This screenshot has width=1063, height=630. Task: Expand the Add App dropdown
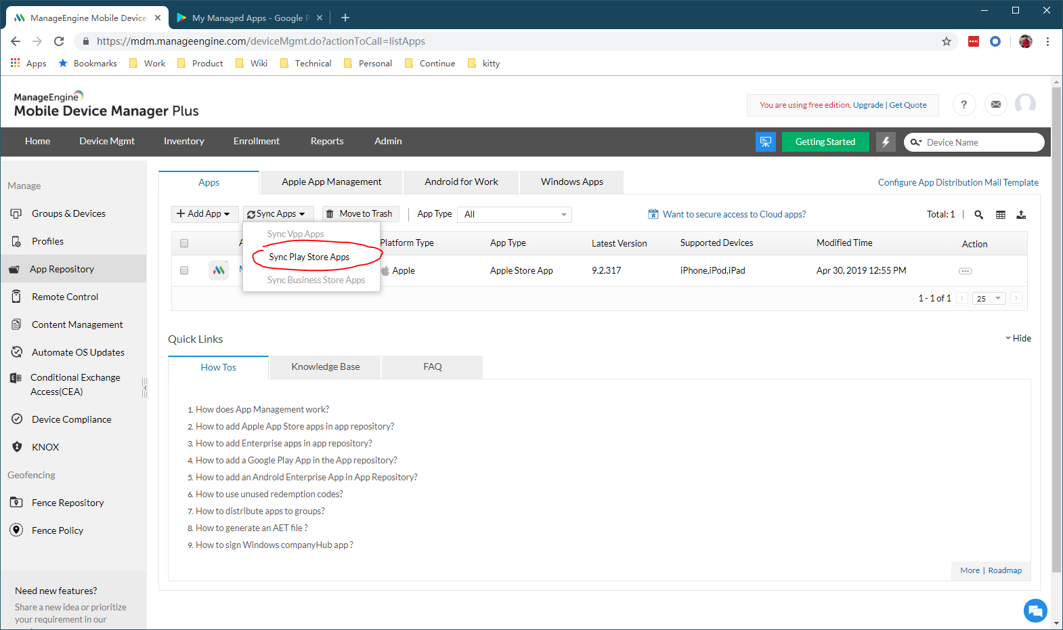pyautogui.click(x=204, y=214)
